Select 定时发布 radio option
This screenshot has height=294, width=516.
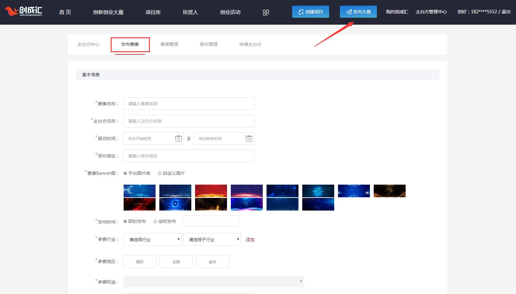click(x=155, y=221)
